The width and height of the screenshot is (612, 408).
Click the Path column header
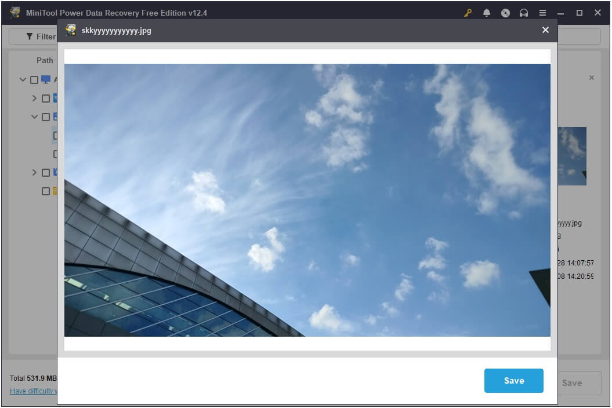(45, 60)
